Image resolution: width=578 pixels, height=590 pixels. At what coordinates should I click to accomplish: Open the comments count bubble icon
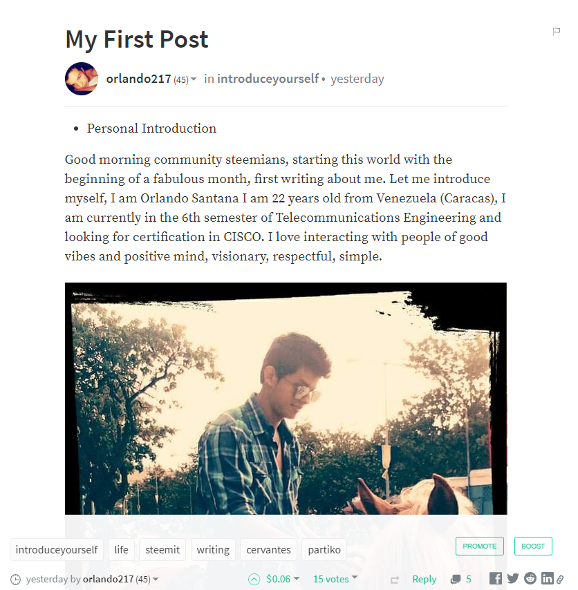point(456,579)
